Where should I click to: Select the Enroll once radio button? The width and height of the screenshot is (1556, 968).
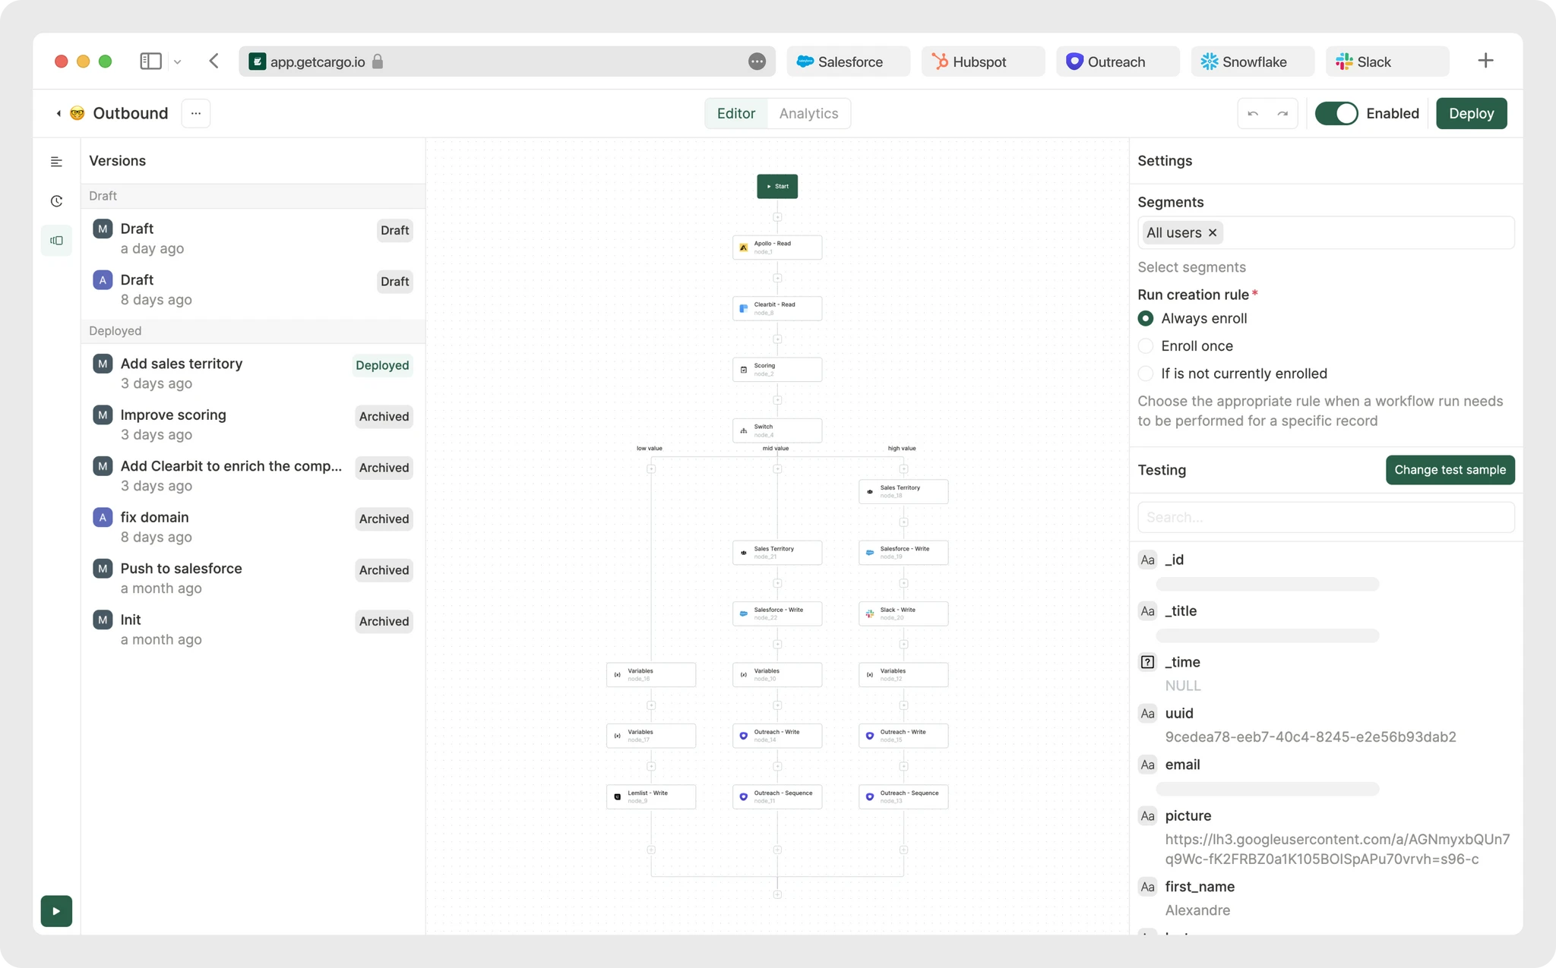pos(1146,345)
